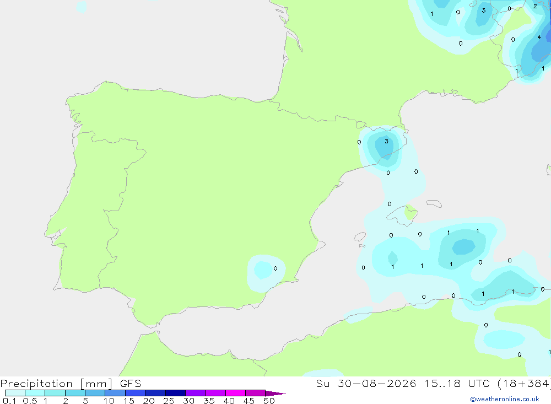Click the '5' legend scale label
This screenshot has height=404, width=551.
click(85, 401)
